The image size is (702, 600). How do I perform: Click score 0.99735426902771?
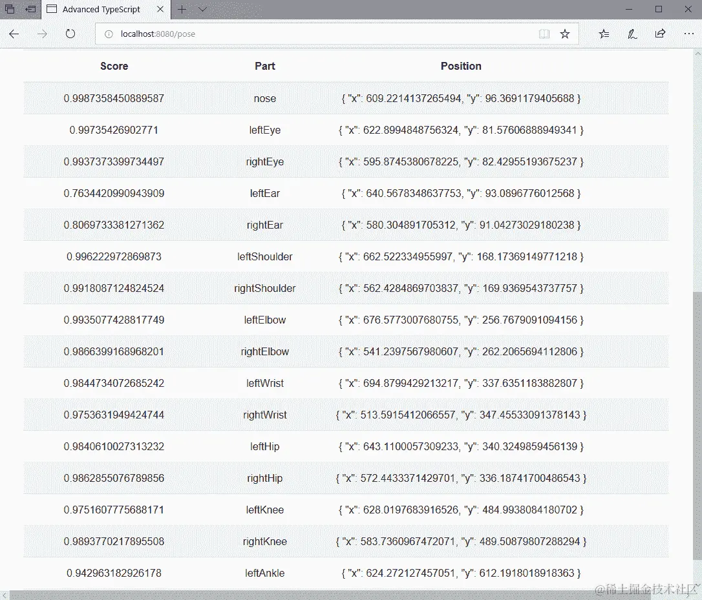[x=114, y=130]
